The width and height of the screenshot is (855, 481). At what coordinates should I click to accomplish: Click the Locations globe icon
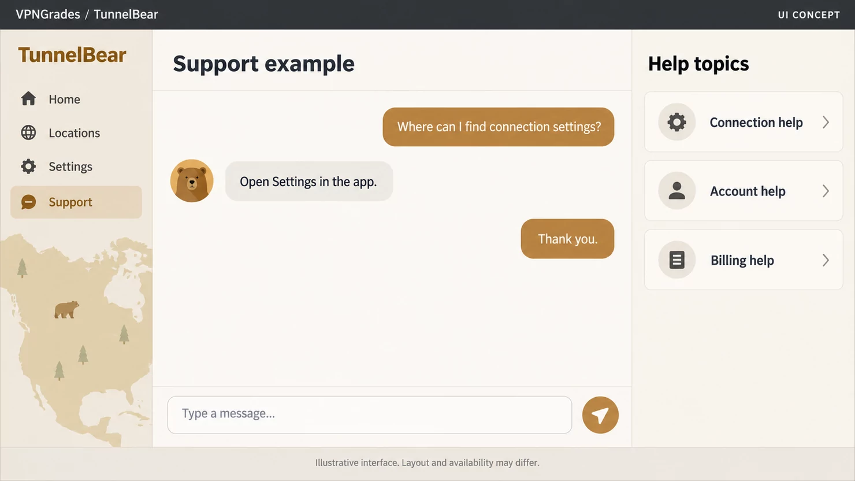28,132
